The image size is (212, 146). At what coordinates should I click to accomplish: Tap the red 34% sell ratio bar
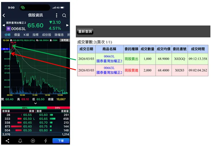tap(58, 108)
